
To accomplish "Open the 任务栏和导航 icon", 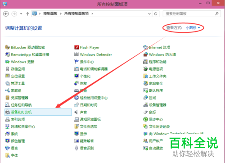I will click(x=7, y=105).
